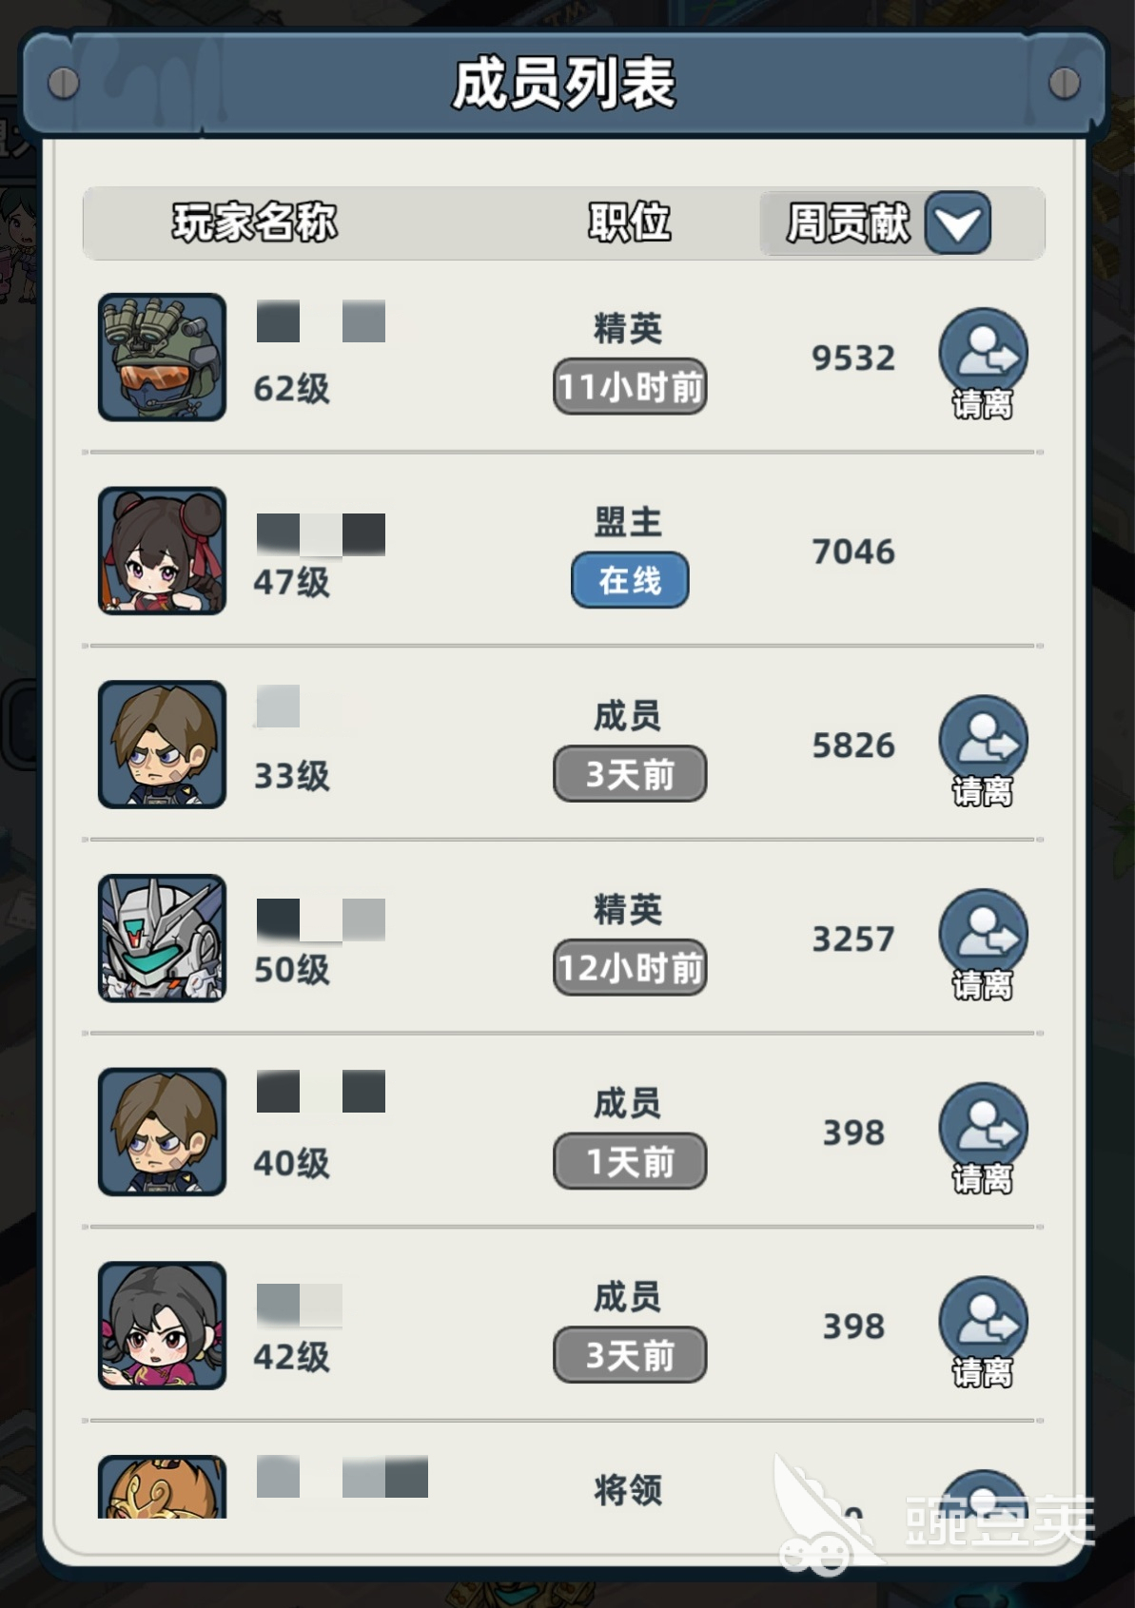
Task: Click the partially visible 将领 member's kick icon
Action: pyautogui.click(x=983, y=1495)
